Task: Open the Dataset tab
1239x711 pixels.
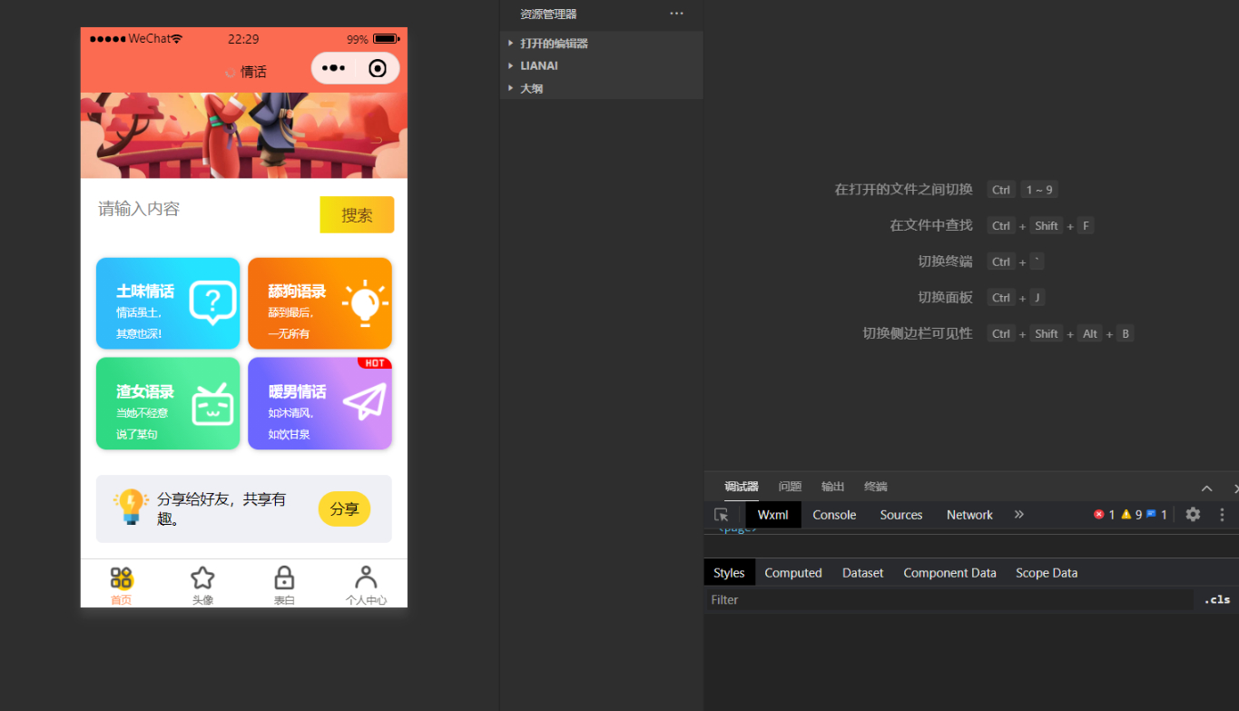Action: coord(862,573)
